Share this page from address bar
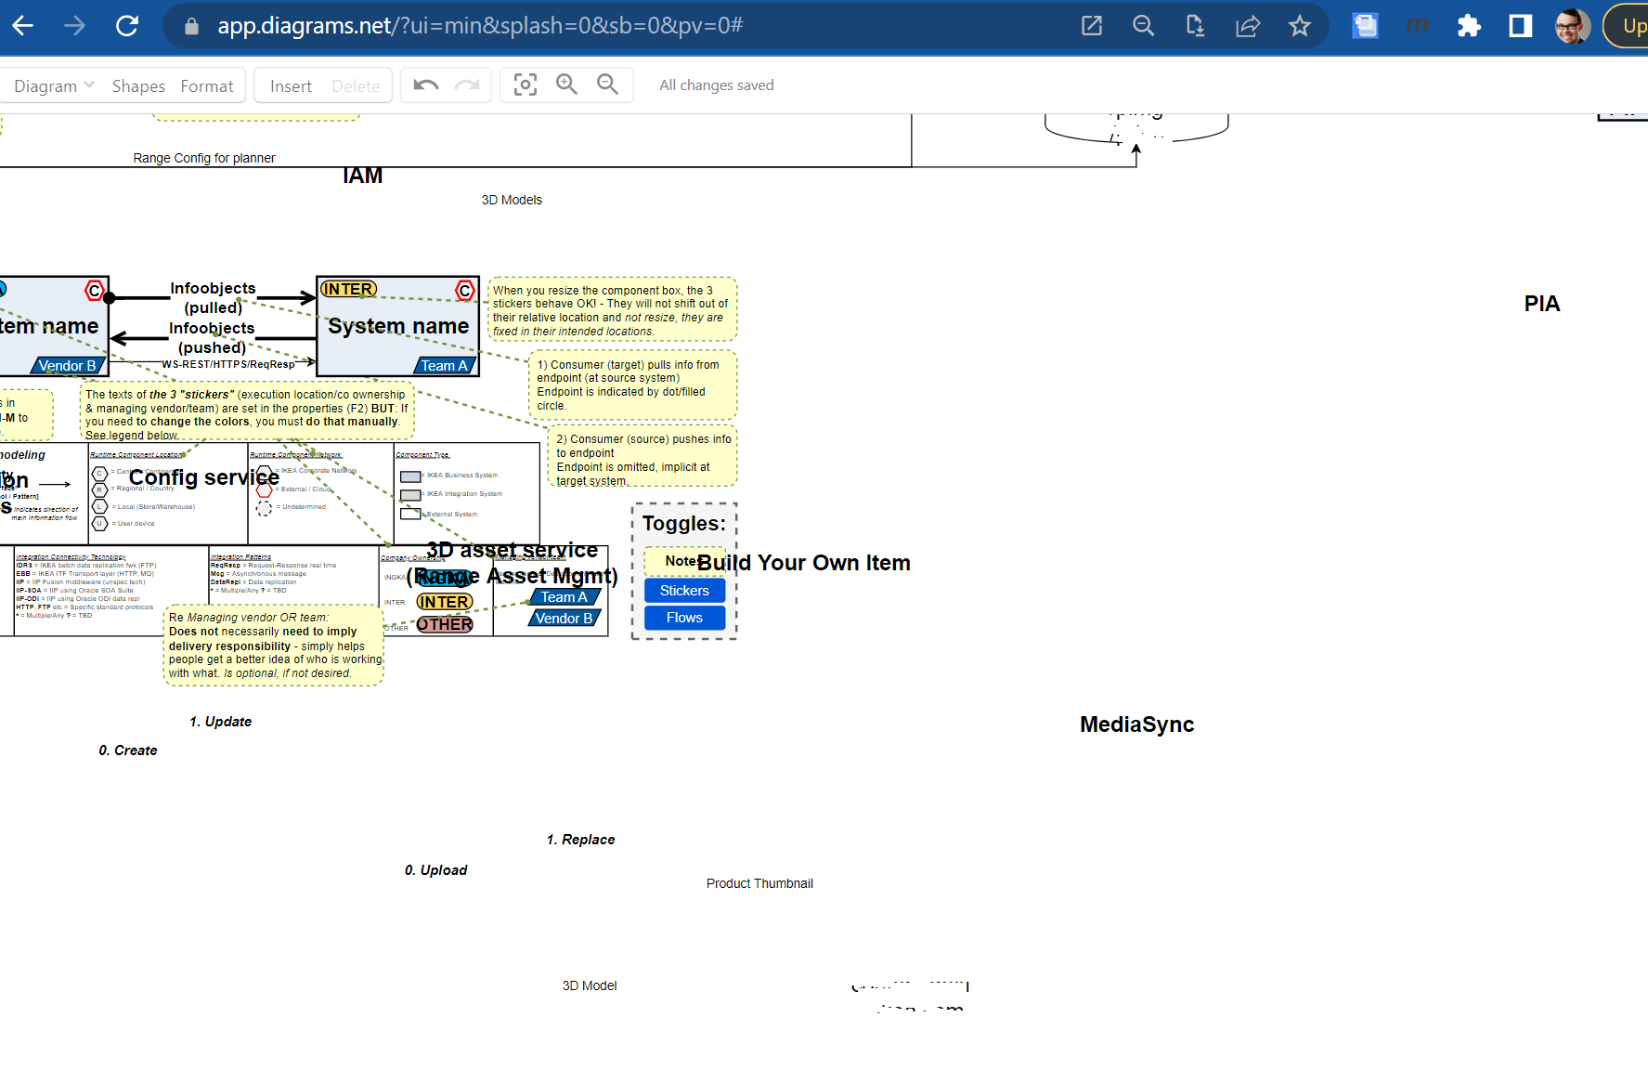Image resolution: width=1648 pixels, height=1070 pixels. pyautogui.click(x=1248, y=26)
